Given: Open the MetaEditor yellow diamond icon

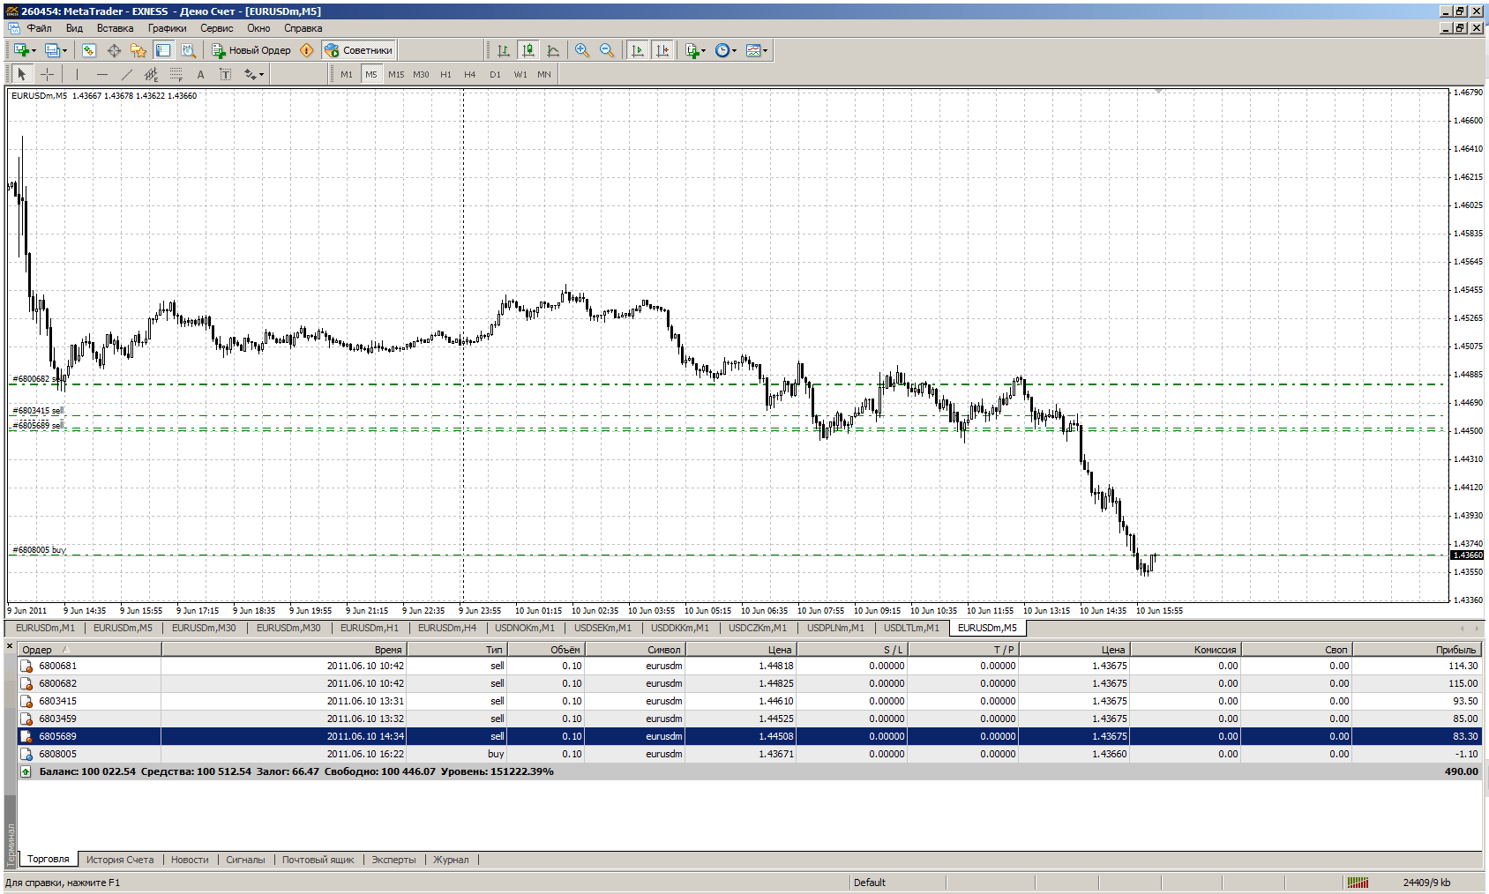Looking at the screenshot, I should [307, 50].
